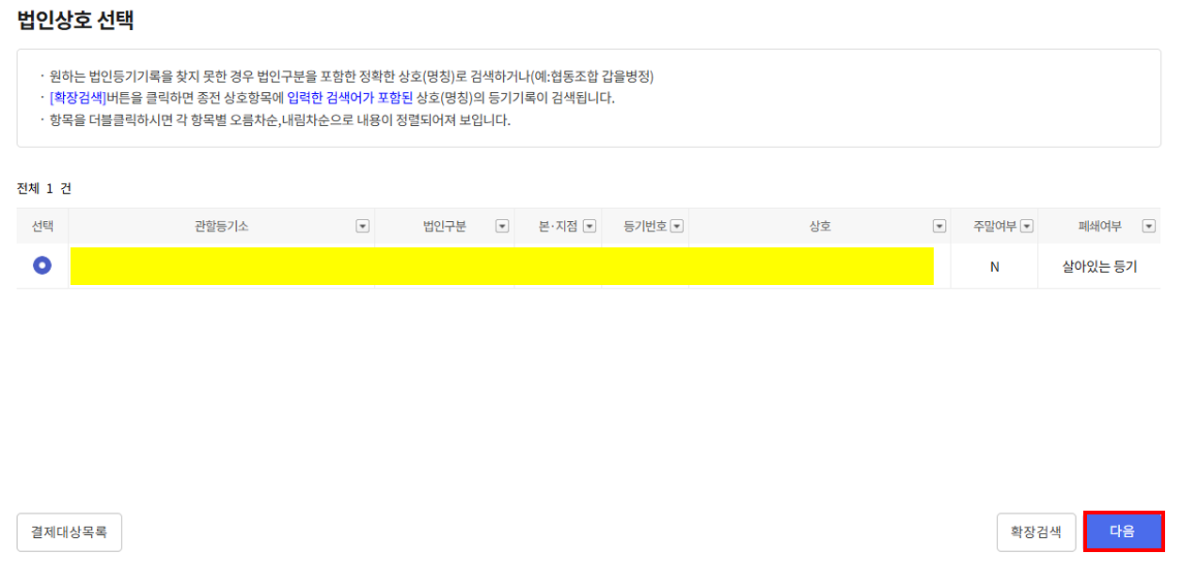Open the 상호 column dropdown arrow
The image size is (1182, 569).
click(938, 227)
